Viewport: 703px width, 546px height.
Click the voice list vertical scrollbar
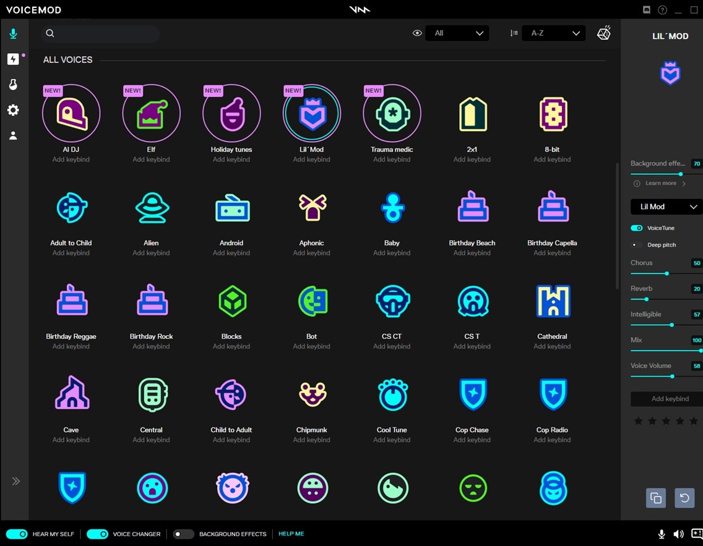[x=618, y=226]
